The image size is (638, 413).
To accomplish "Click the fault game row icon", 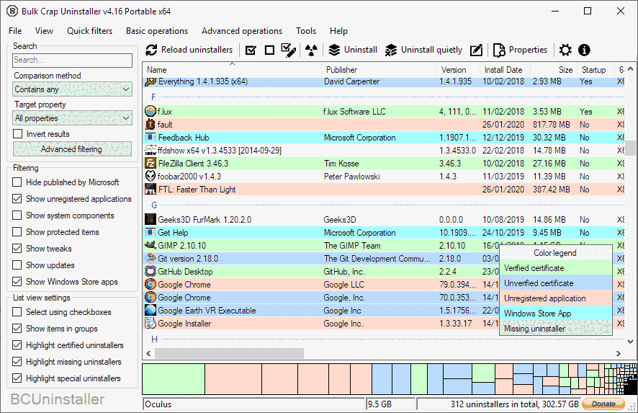I will coord(150,124).
